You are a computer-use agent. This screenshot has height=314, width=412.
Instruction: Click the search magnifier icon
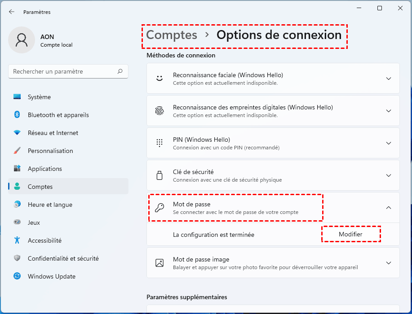(x=120, y=71)
